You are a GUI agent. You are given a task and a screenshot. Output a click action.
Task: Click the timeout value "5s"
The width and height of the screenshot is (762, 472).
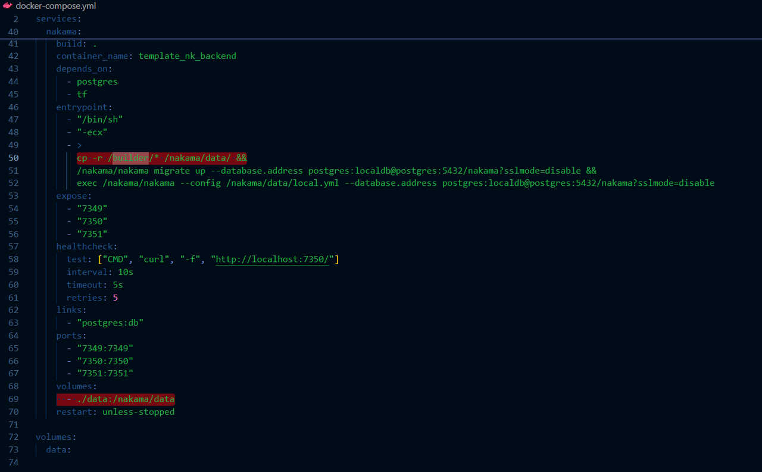[118, 285]
